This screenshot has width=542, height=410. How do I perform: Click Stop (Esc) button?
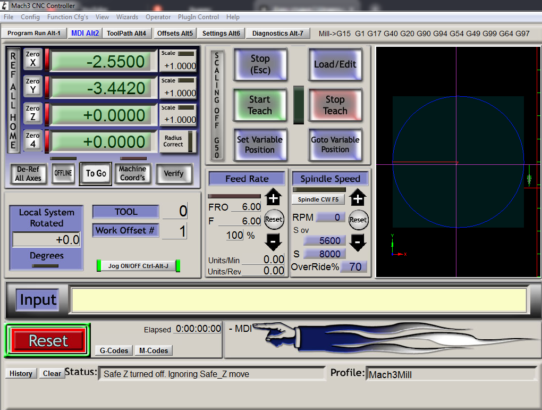[260, 64]
